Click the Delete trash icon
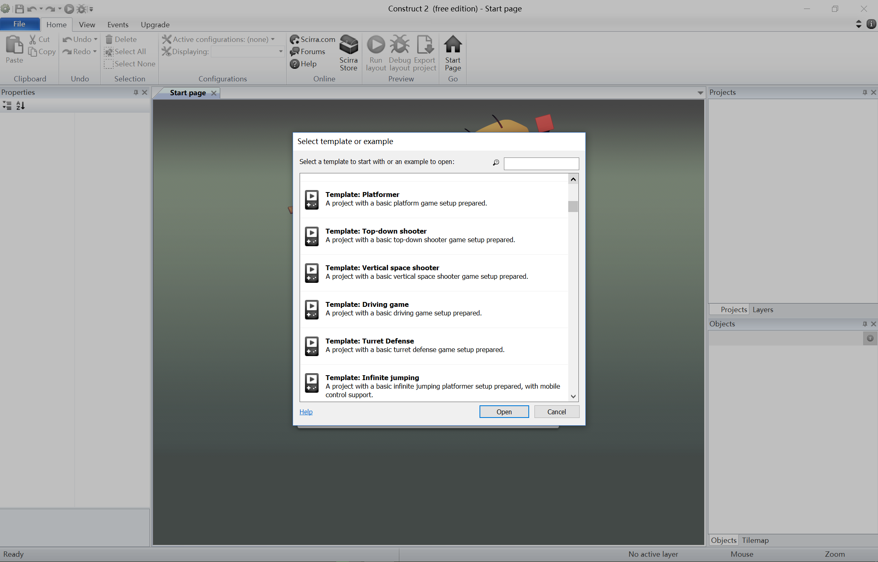This screenshot has height=562, width=878. point(109,39)
